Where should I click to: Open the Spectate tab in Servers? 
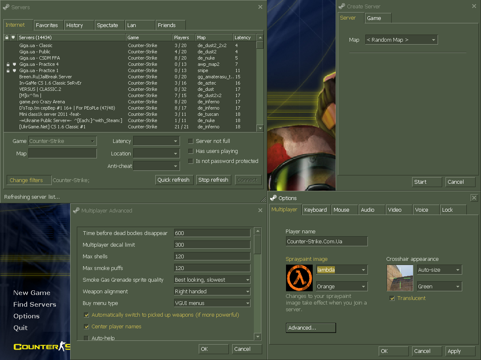[x=109, y=25]
